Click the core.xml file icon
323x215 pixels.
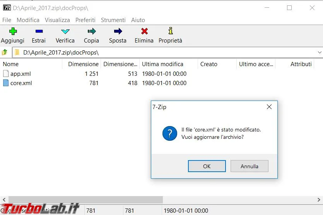point(6,83)
